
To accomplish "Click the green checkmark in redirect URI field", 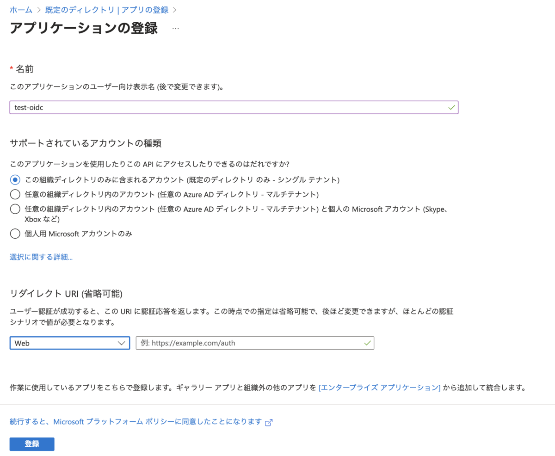I will tap(367, 343).
